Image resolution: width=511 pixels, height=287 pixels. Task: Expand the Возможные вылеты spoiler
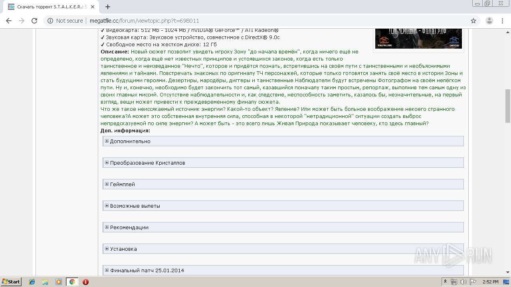click(283, 206)
